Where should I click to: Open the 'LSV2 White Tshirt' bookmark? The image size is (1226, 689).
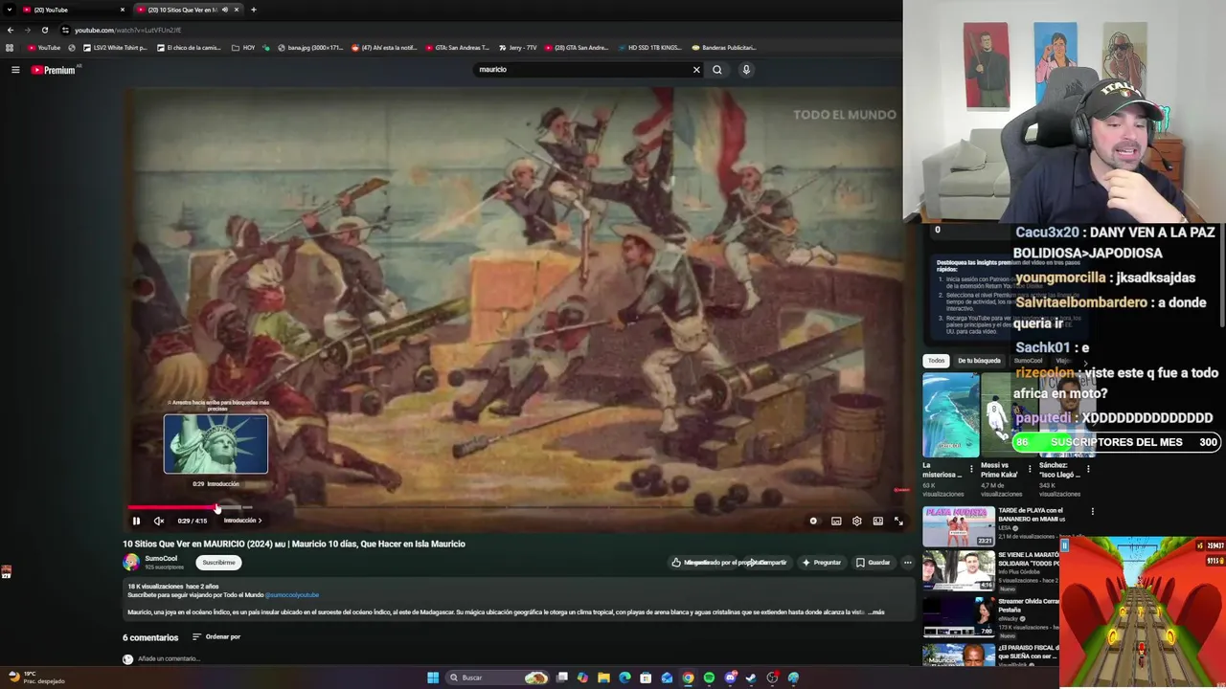click(x=115, y=48)
